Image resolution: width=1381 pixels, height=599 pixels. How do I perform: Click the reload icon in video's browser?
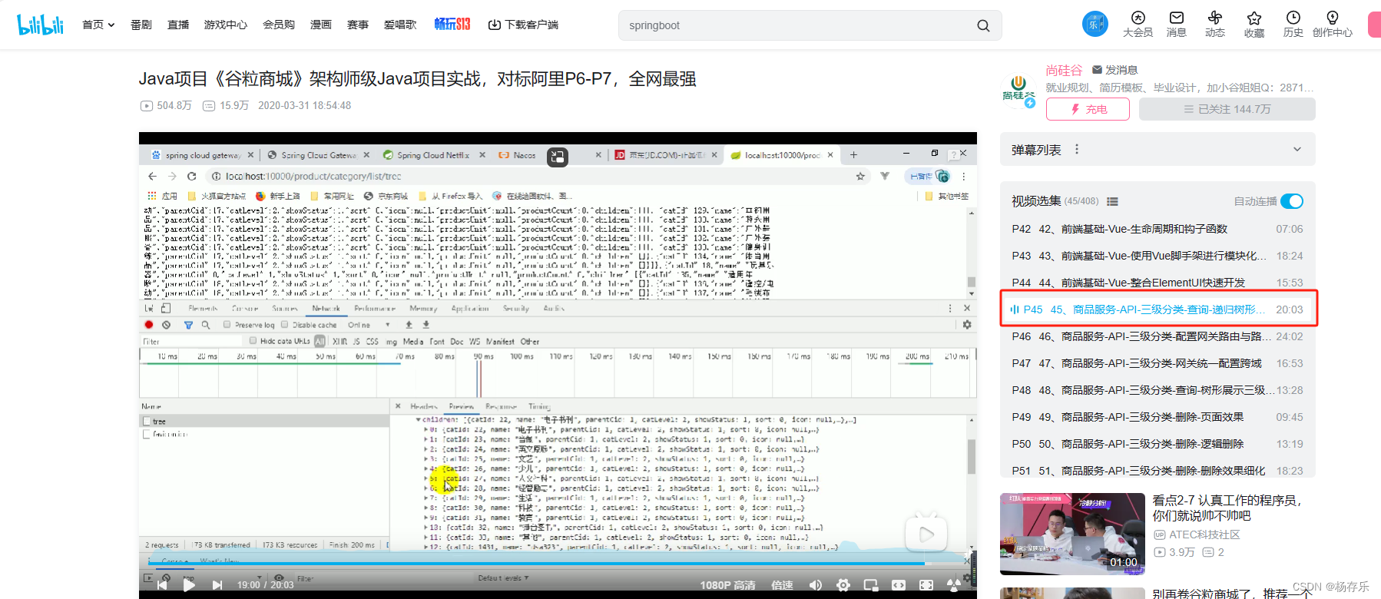192,176
